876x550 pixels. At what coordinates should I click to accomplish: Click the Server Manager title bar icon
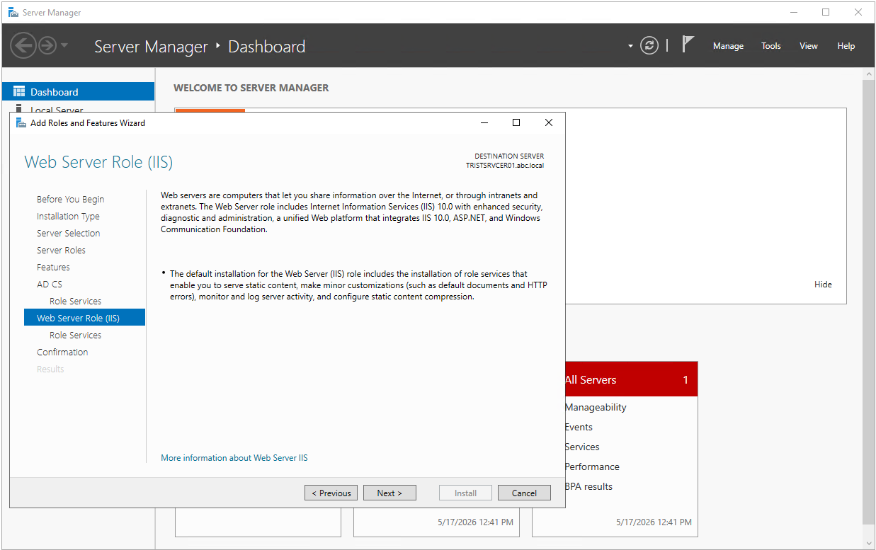13,12
